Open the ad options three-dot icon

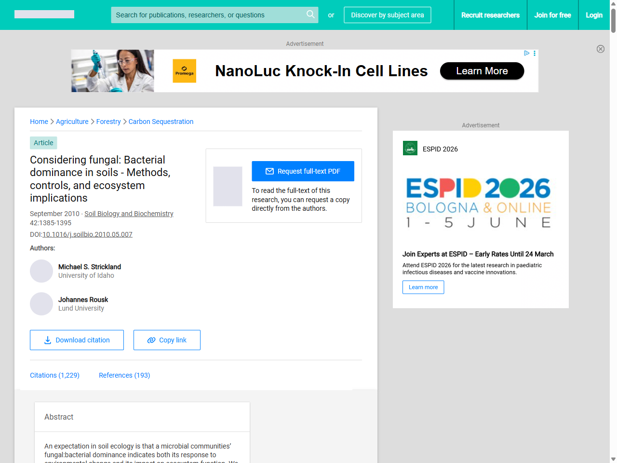click(x=534, y=53)
